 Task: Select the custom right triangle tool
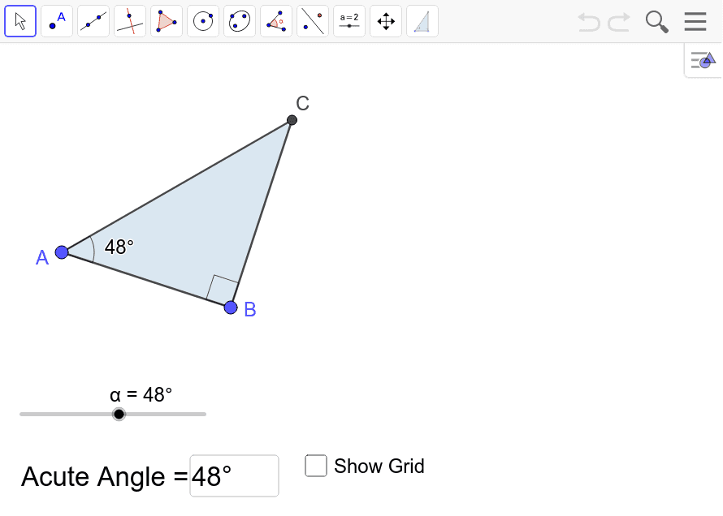coord(422,21)
